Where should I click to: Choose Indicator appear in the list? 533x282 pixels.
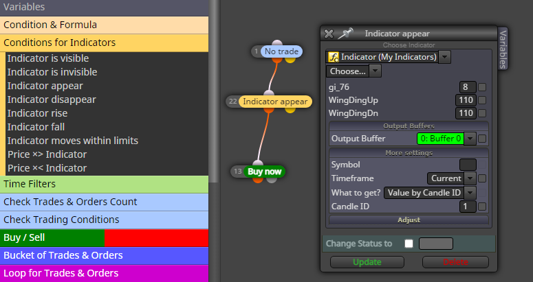pyautogui.click(x=45, y=86)
